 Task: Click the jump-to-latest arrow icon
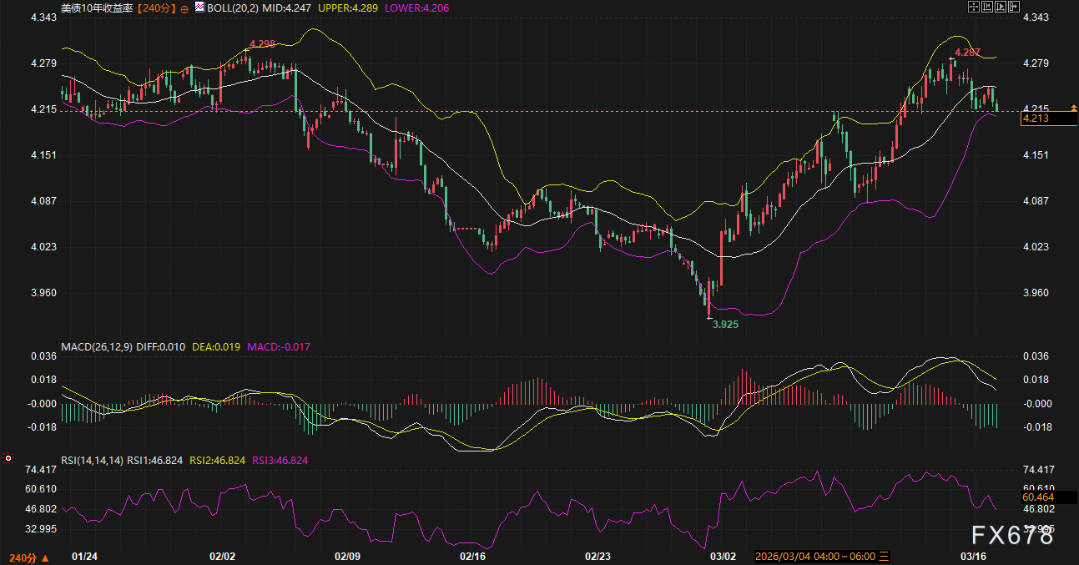1015,7
